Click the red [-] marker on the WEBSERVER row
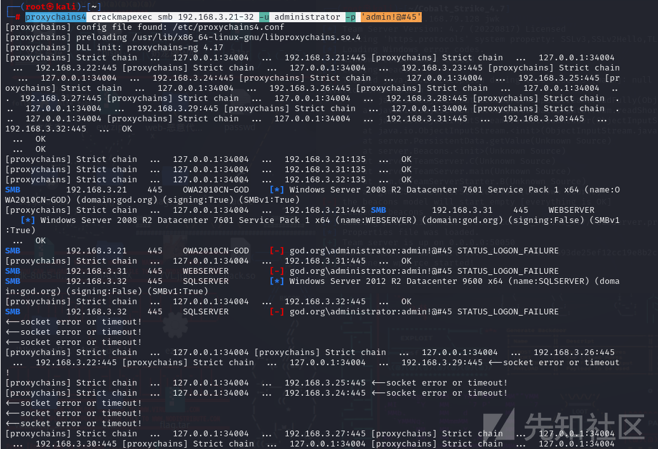Viewport: 658px width, 449px height. pos(276,271)
